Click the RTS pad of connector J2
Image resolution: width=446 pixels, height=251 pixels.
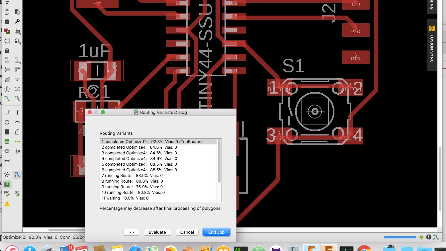(355, 57)
